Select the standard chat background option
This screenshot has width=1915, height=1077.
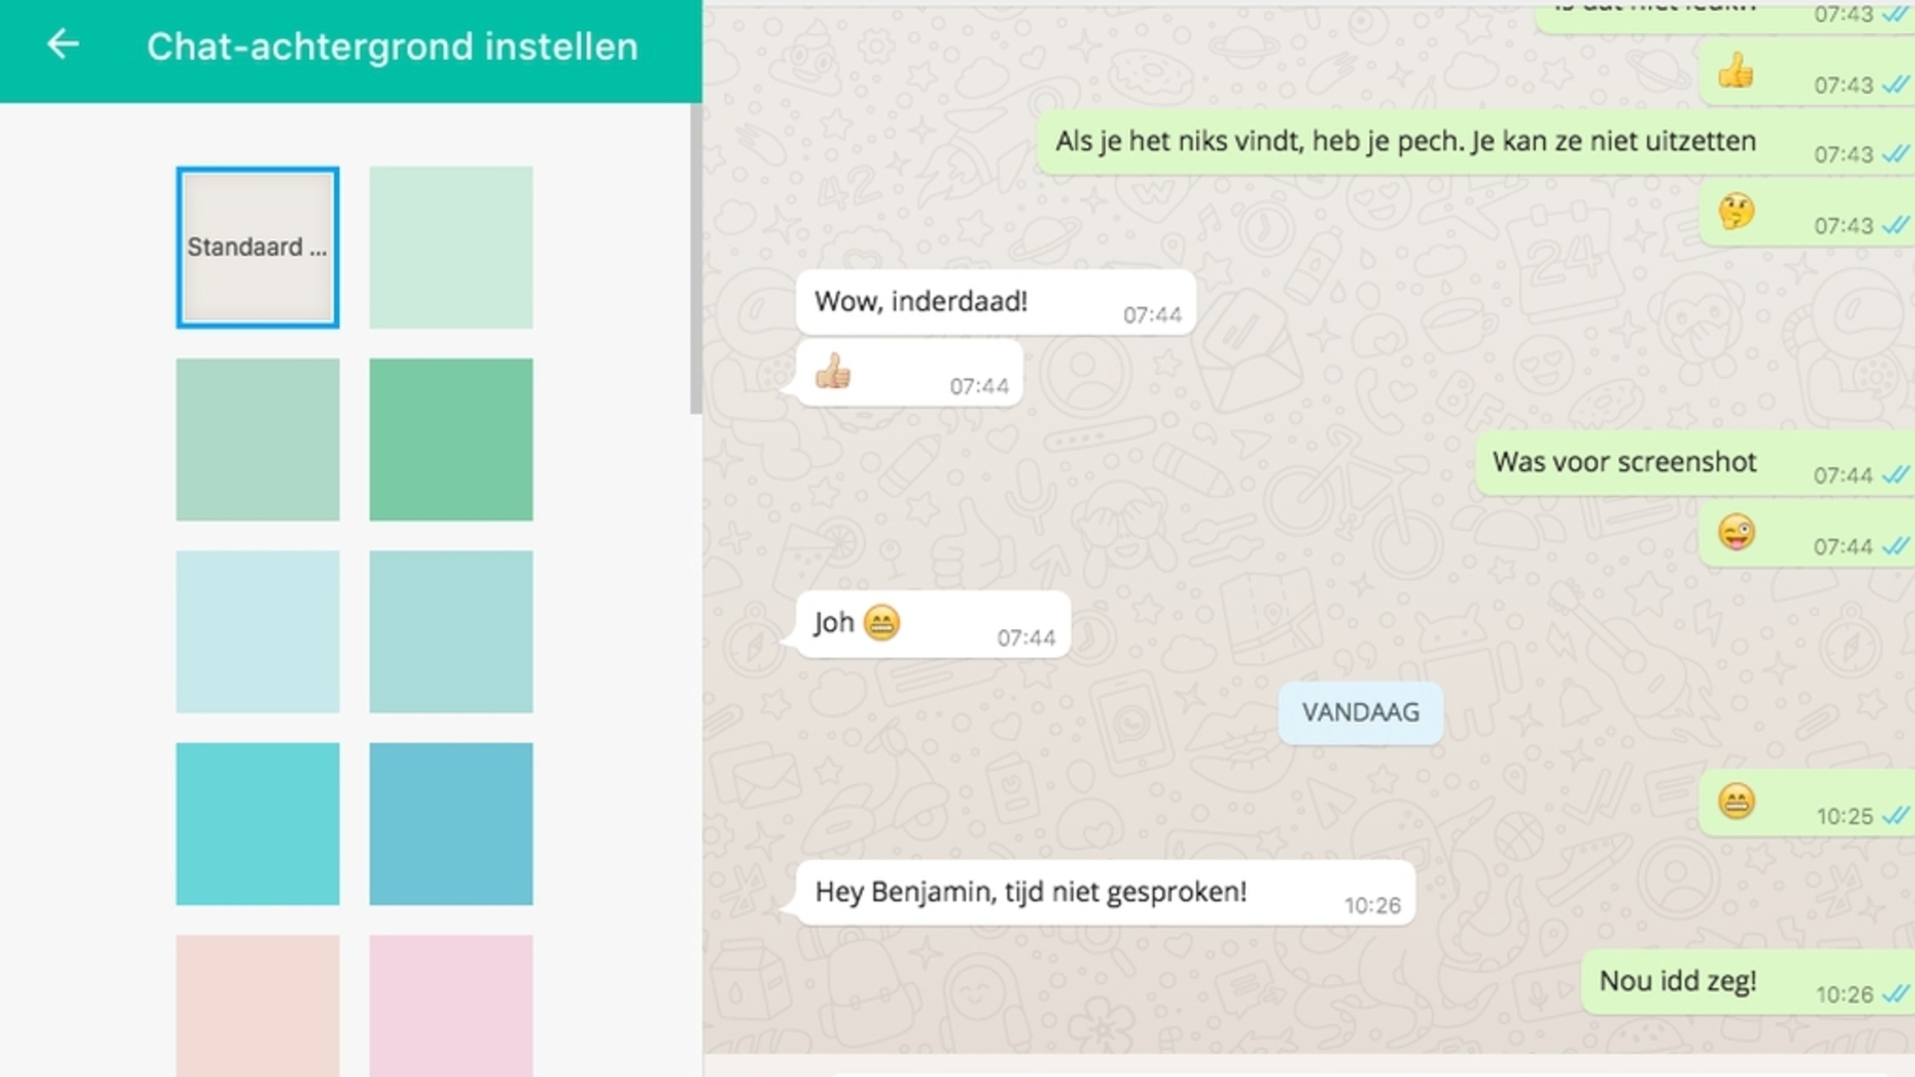tap(257, 246)
